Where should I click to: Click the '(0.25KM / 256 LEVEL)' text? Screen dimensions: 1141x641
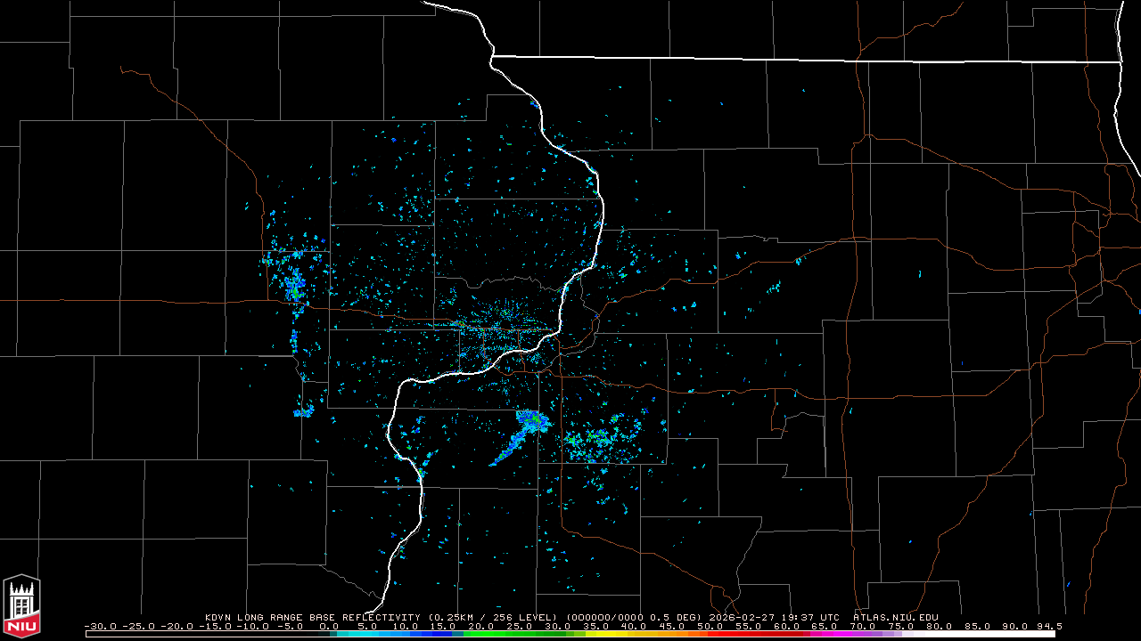pos(493,617)
